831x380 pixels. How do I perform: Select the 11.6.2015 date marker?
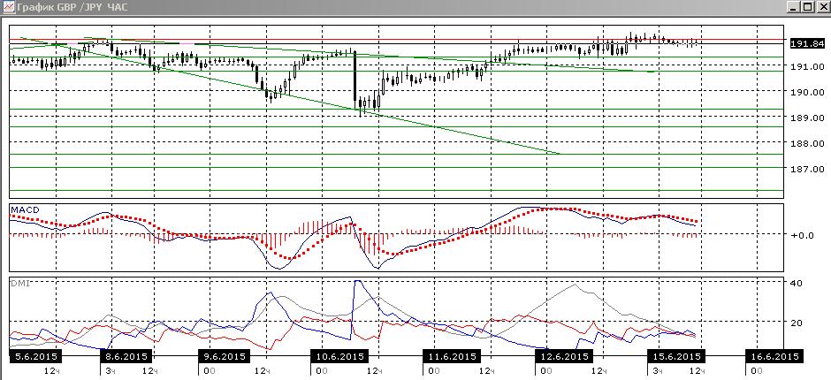coord(451,356)
